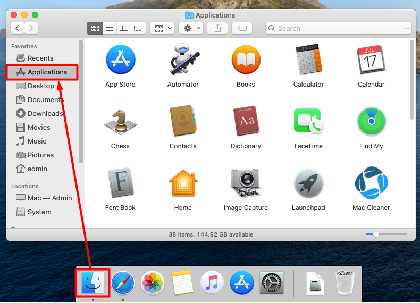Switch to column view
The image size is (420, 303).
point(123,28)
